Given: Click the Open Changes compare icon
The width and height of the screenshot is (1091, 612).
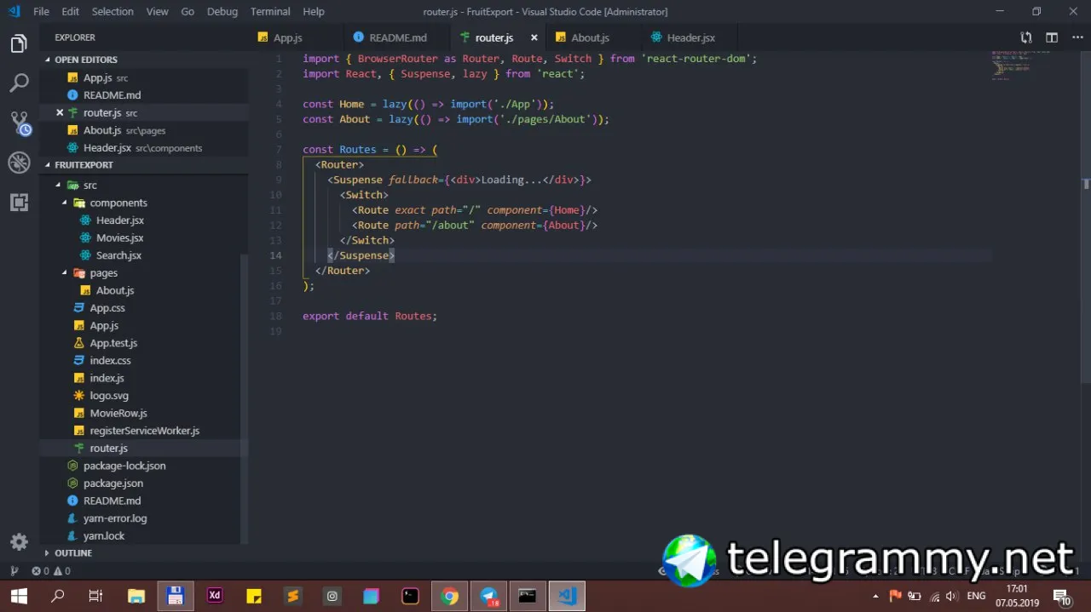Looking at the screenshot, I should click(x=1026, y=37).
